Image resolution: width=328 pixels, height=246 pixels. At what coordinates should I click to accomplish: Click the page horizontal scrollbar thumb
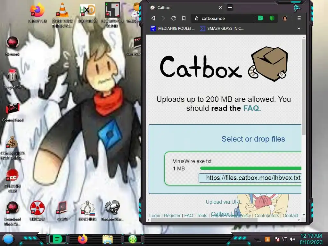point(204,220)
